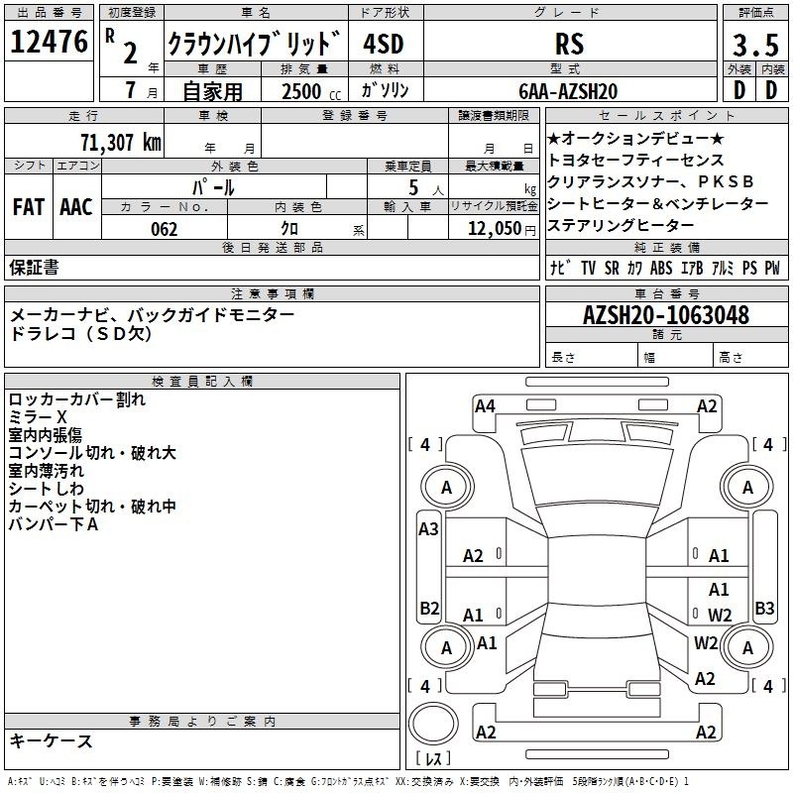Click the rear-right wheel A circle
This screenshot has height=793, width=793.
click(747, 647)
